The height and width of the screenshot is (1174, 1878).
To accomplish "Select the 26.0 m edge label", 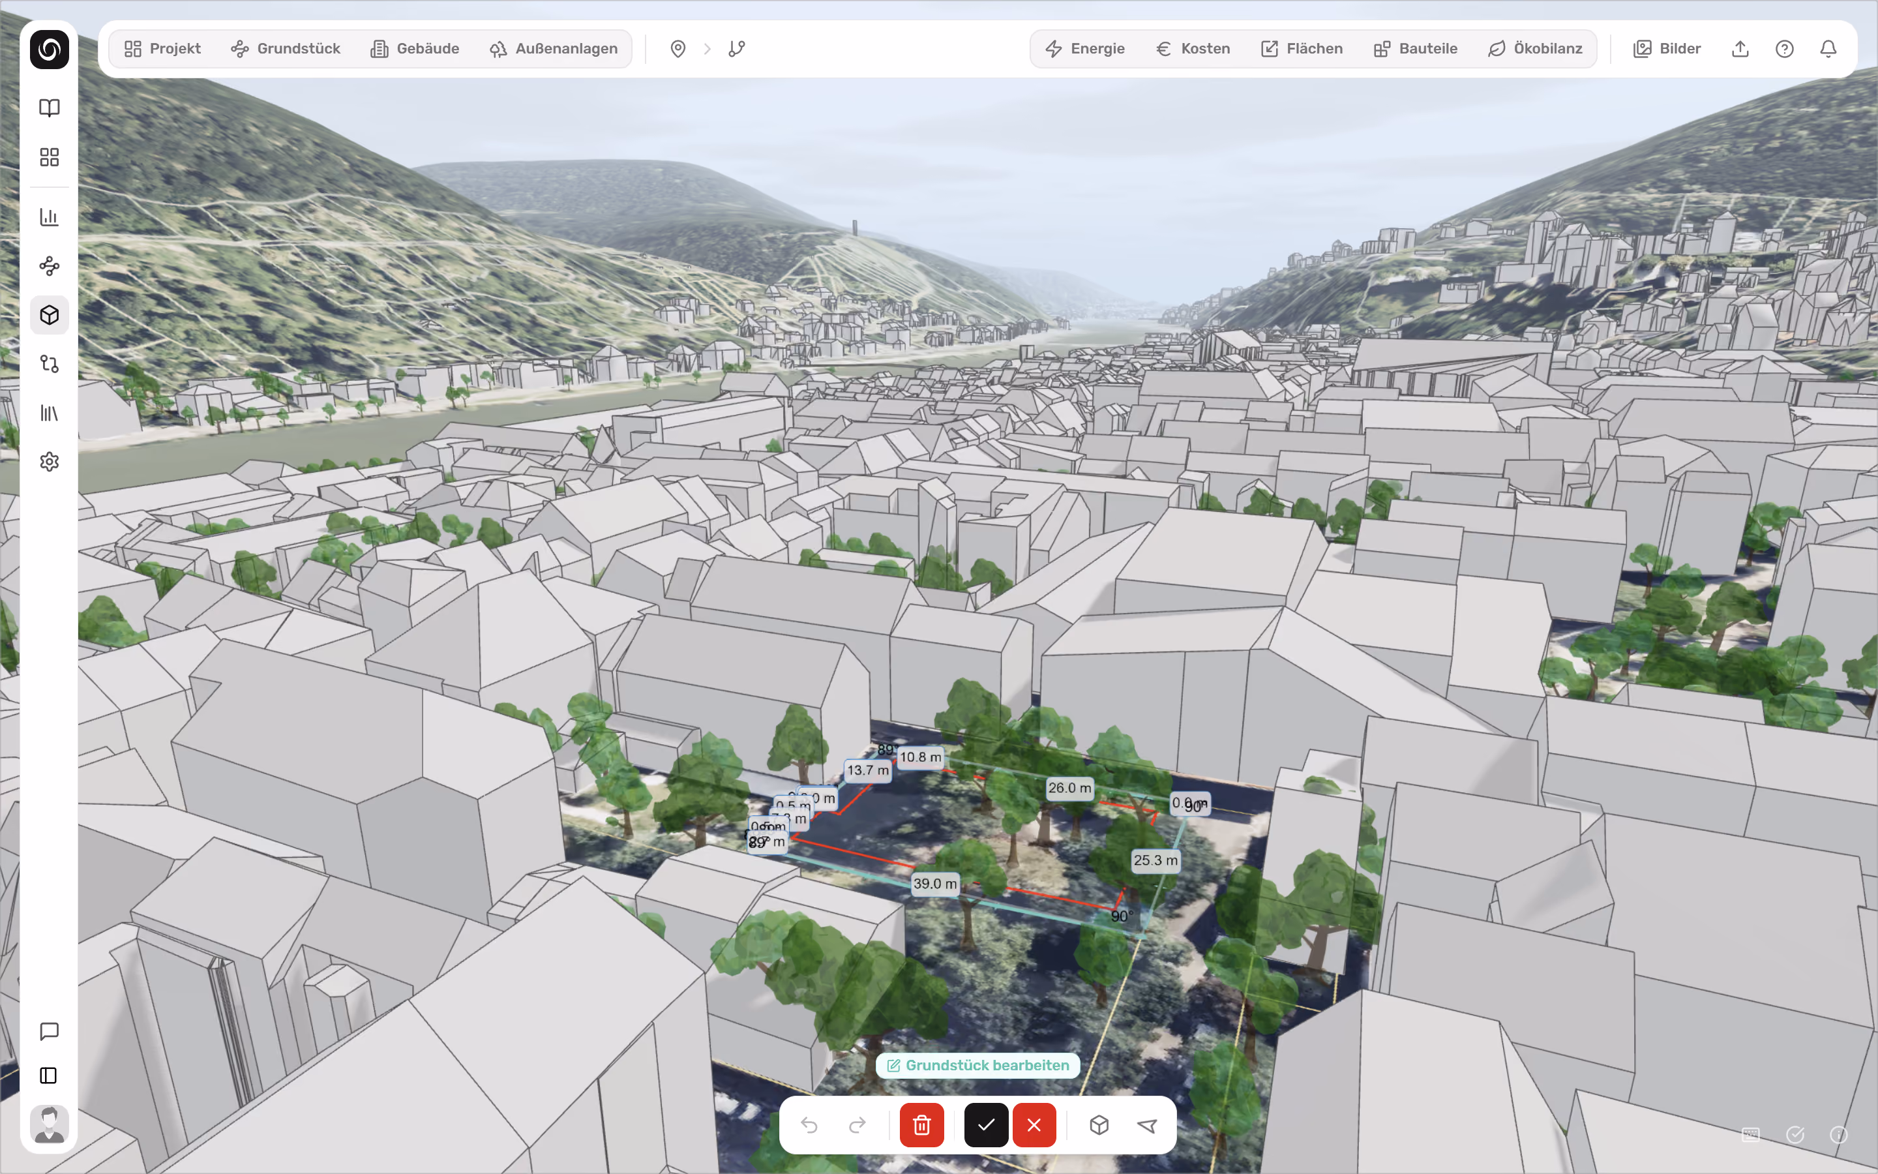I will click(1070, 788).
